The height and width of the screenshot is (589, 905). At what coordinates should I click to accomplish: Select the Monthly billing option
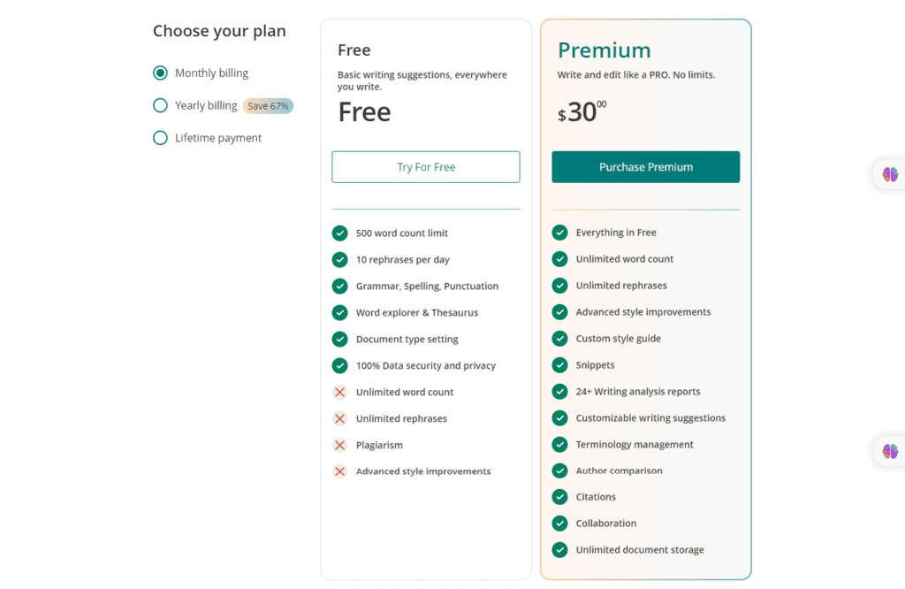point(160,73)
